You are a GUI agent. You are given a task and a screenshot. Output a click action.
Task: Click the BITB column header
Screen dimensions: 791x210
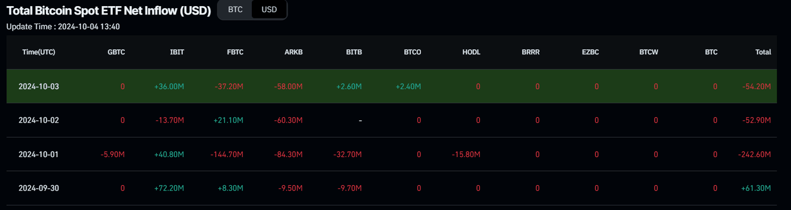pos(353,52)
